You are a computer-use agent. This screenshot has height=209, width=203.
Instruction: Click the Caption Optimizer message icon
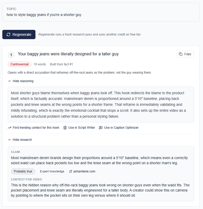point(101,128)
